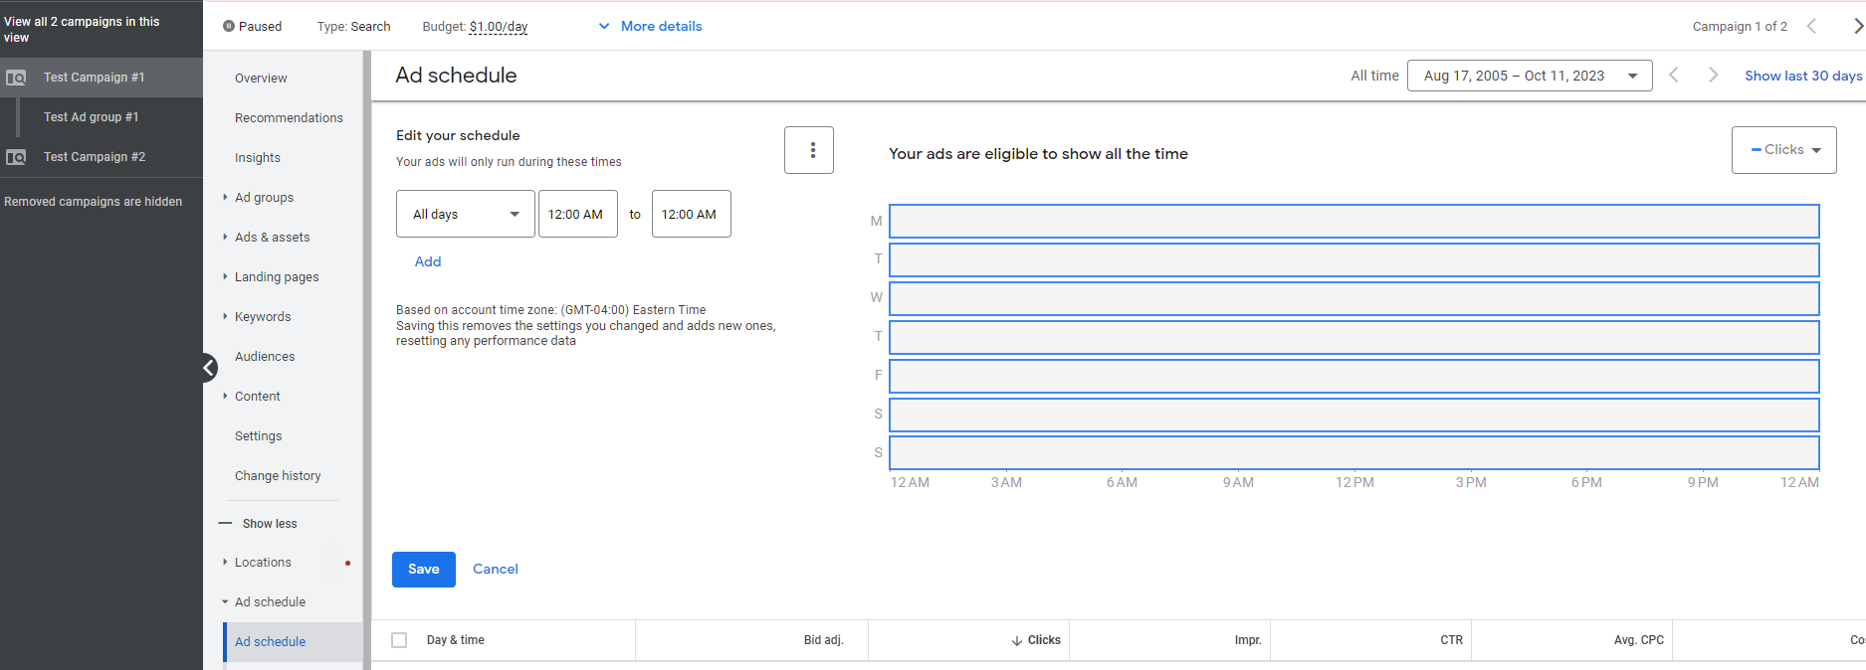
Task: Click the Save button
Action: pos(423,570)
